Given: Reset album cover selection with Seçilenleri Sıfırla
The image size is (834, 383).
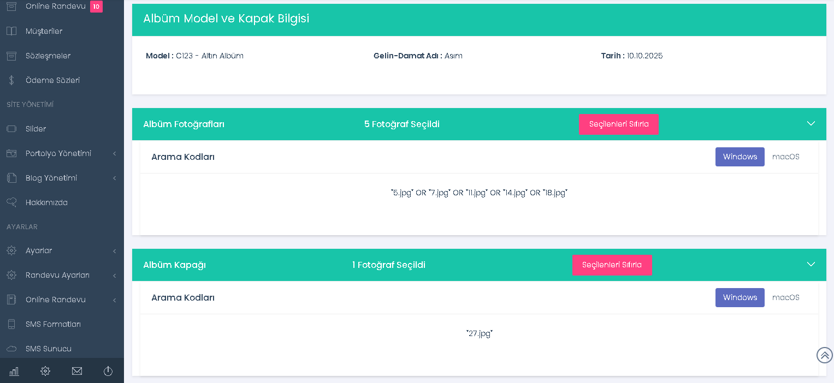Looking at the screenshot, I should click(612, 265).
